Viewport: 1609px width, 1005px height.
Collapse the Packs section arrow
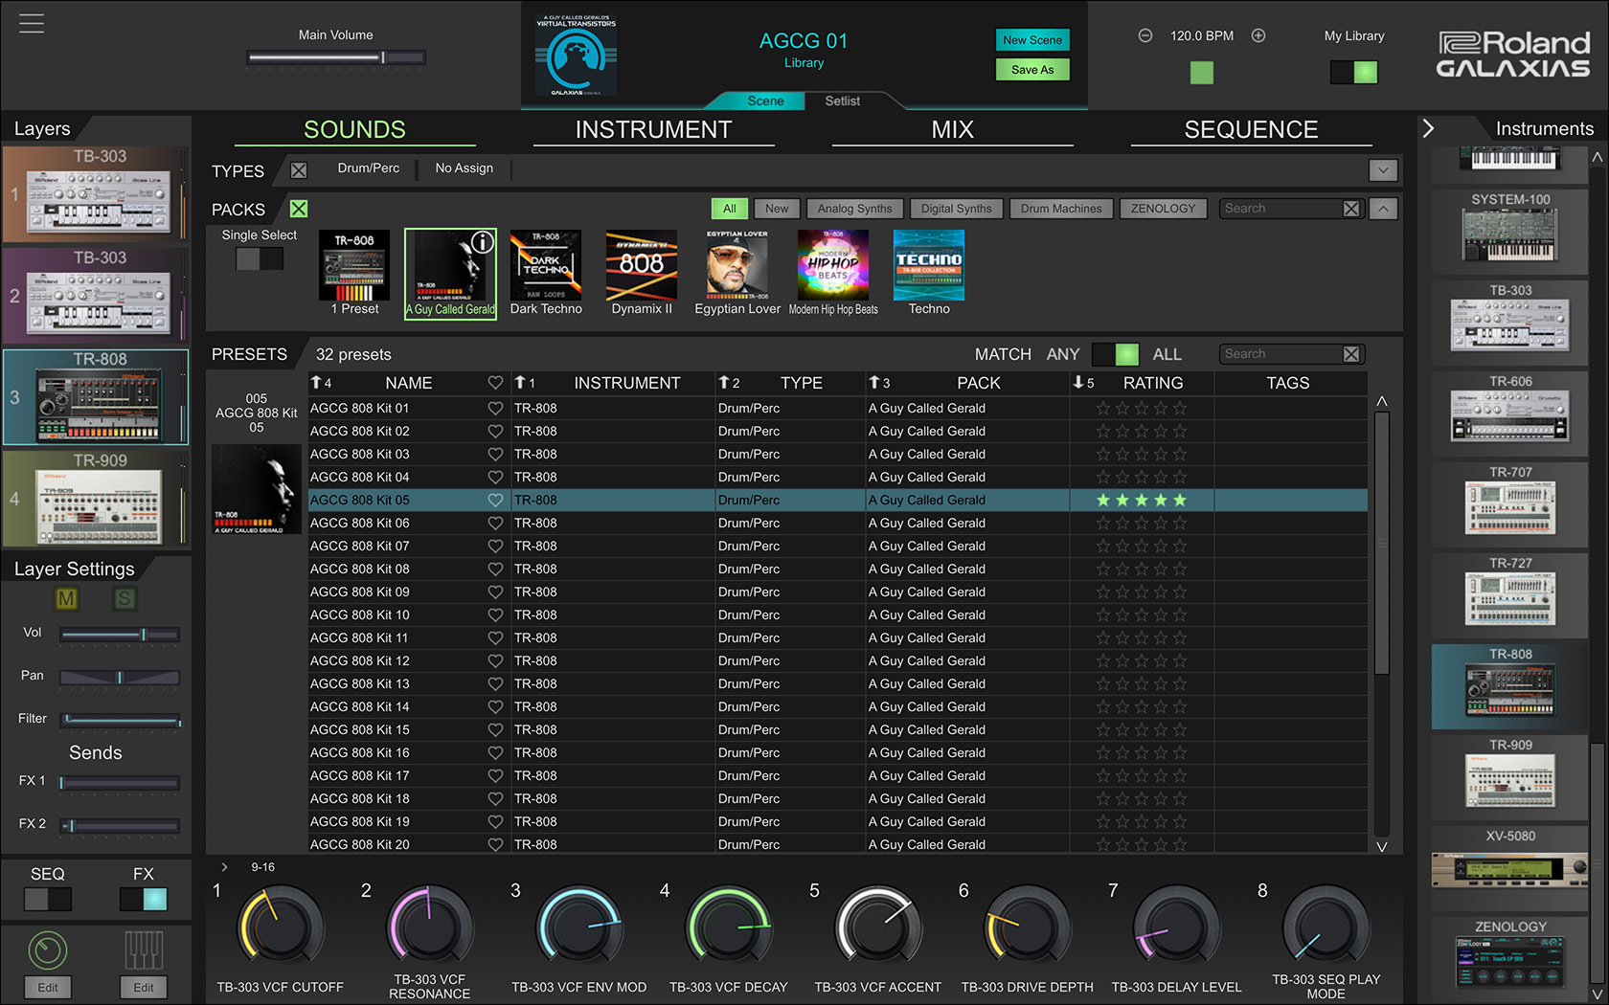pos(1382,209)
